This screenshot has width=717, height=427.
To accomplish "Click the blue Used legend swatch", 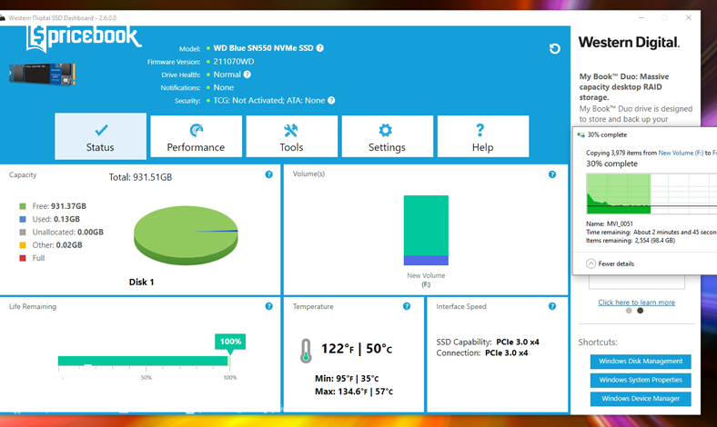I will click(x=23, y=219).
